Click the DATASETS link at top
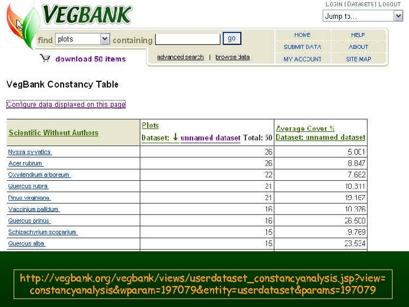Screen dimensions: 409x307 360,4
